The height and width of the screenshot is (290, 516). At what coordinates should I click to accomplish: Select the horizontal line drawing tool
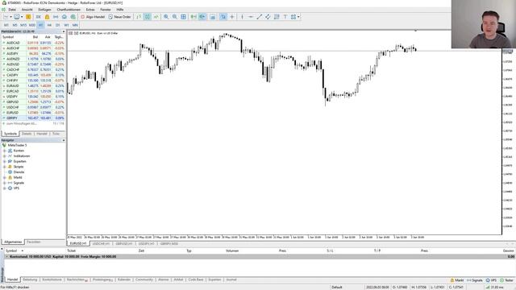pyautogui.click(x=251, y=17)
